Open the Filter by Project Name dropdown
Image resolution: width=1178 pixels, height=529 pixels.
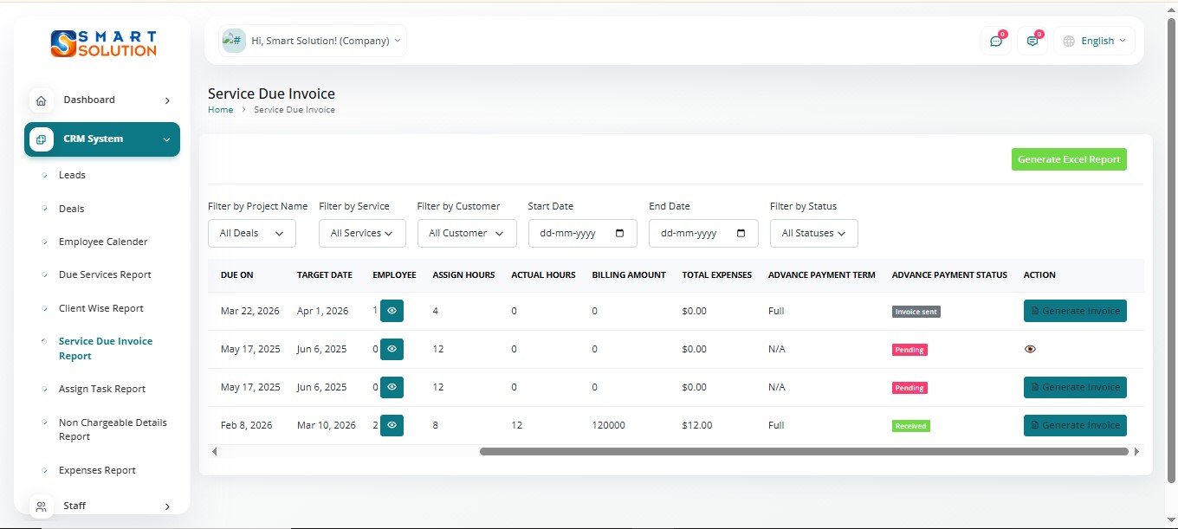pos(252,233)
